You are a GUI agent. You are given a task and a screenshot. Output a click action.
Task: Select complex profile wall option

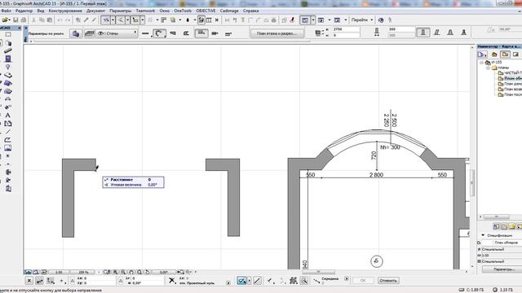[463, 33]
